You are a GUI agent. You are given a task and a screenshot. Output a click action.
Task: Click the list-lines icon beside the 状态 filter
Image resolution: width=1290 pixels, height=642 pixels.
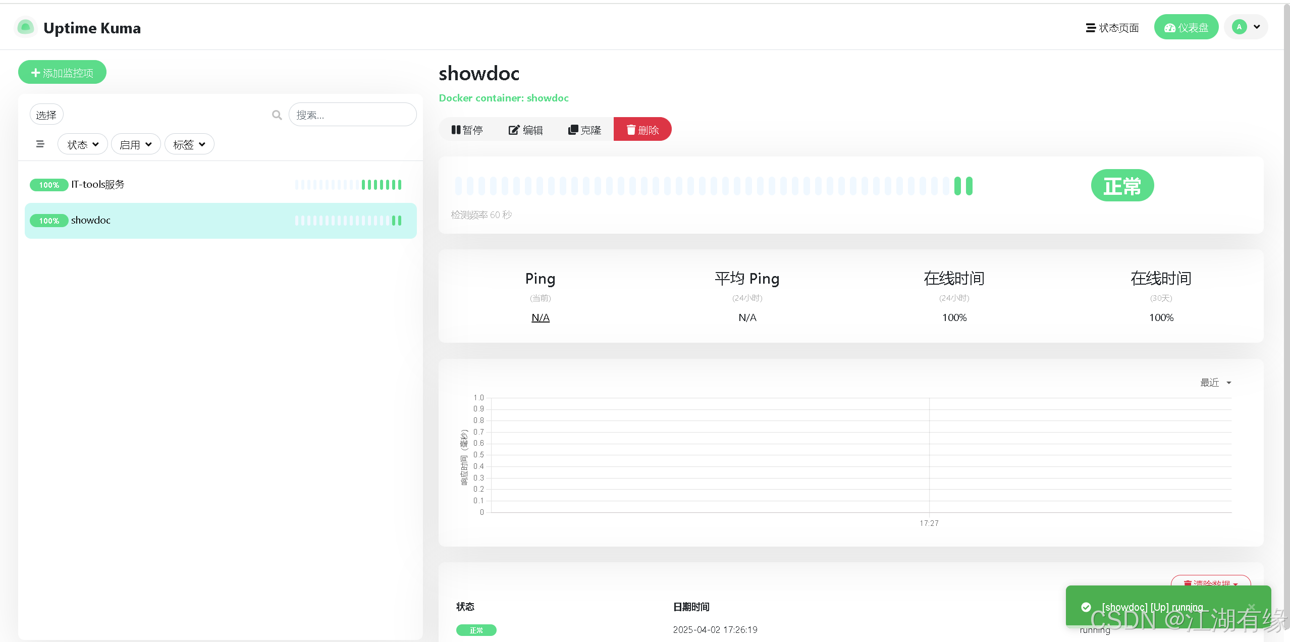point(40,144)
